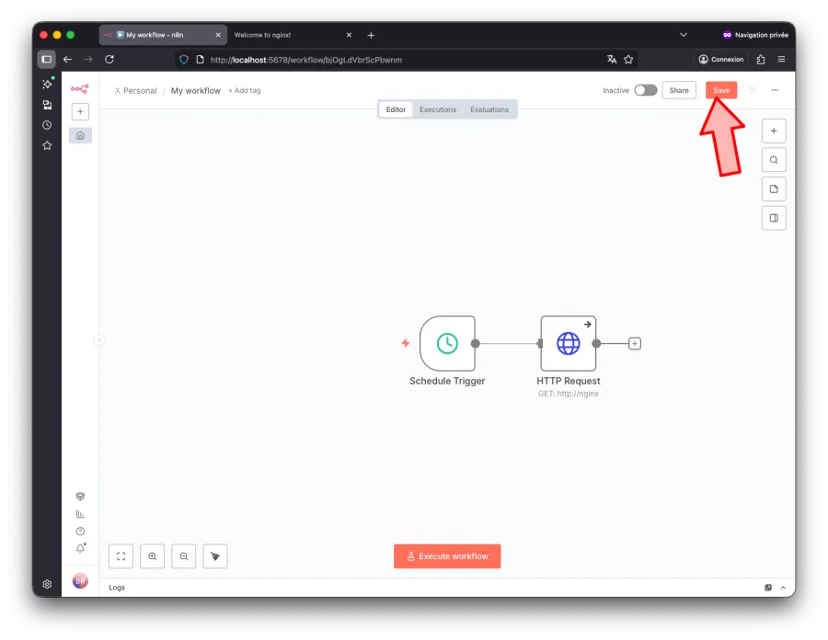Add a sticky note from the right toolbar

(774, 189)
